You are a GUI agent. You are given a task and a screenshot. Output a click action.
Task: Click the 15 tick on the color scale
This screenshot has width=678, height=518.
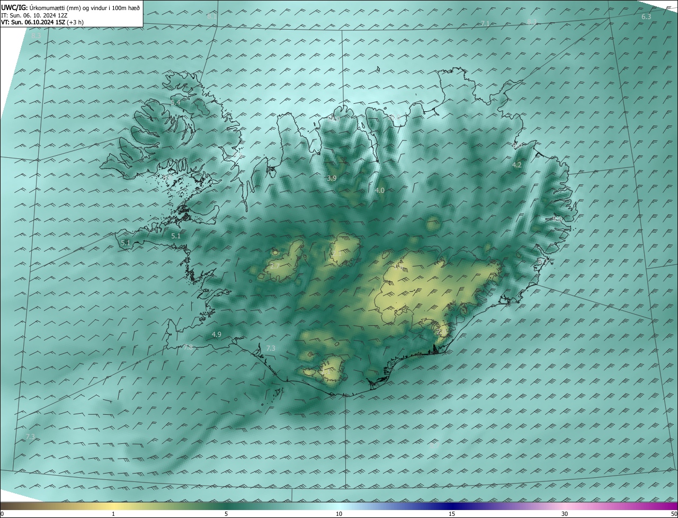tap(452, 514)
